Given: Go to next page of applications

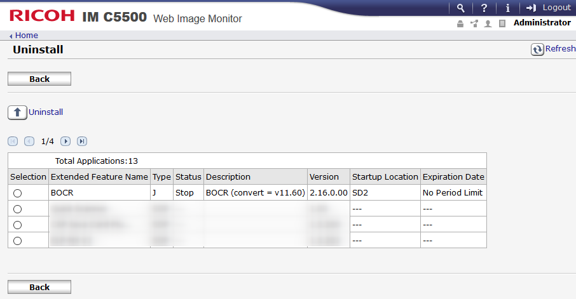Looking at the screenshot, I should [65, 141].
